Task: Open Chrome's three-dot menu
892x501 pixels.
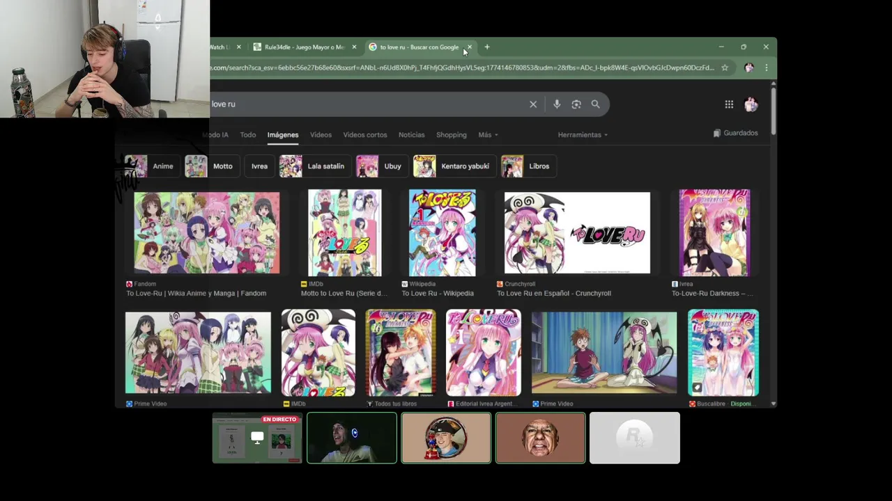Action: [767, 67]
